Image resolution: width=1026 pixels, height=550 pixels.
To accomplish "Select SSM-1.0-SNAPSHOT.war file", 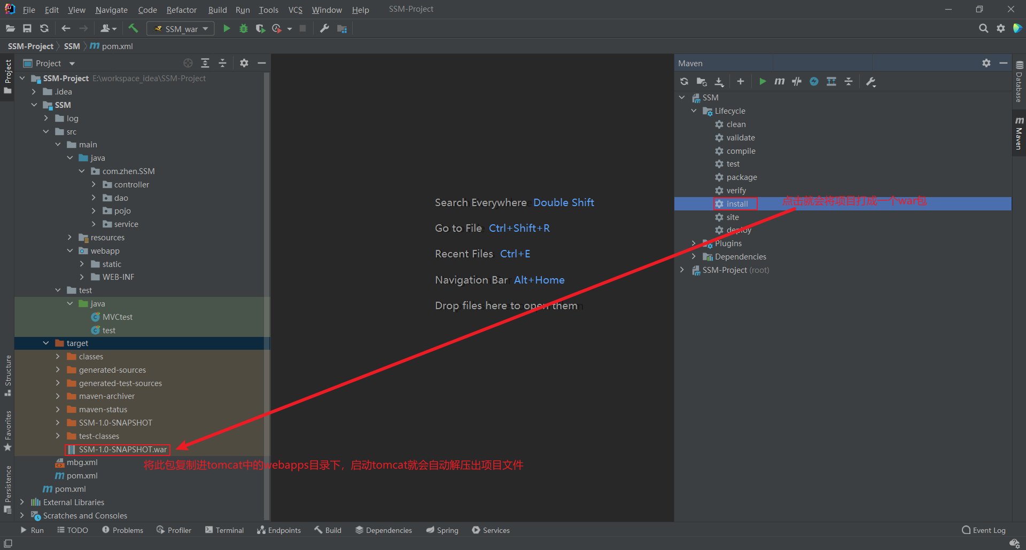I will (x=122, y=450).
